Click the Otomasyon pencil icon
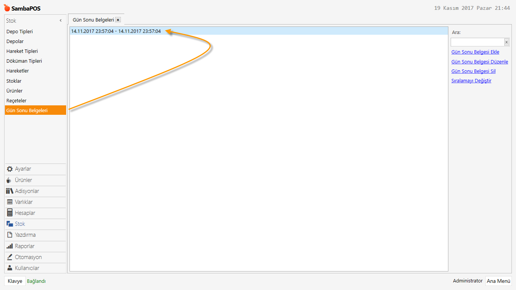The width and height of the screenshot is (516, 290). [10, 257]
